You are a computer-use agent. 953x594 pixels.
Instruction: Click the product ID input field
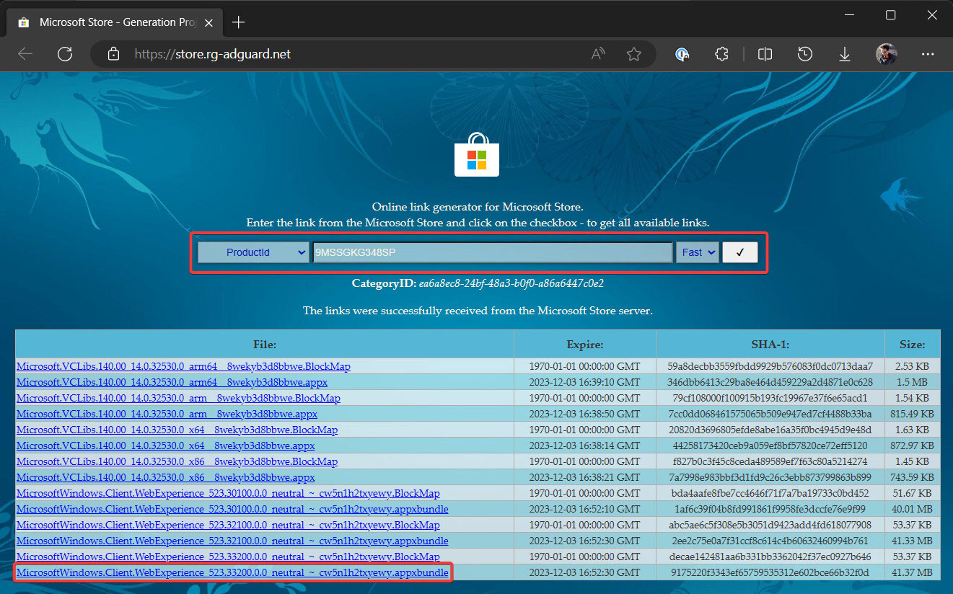click(492, 252)
